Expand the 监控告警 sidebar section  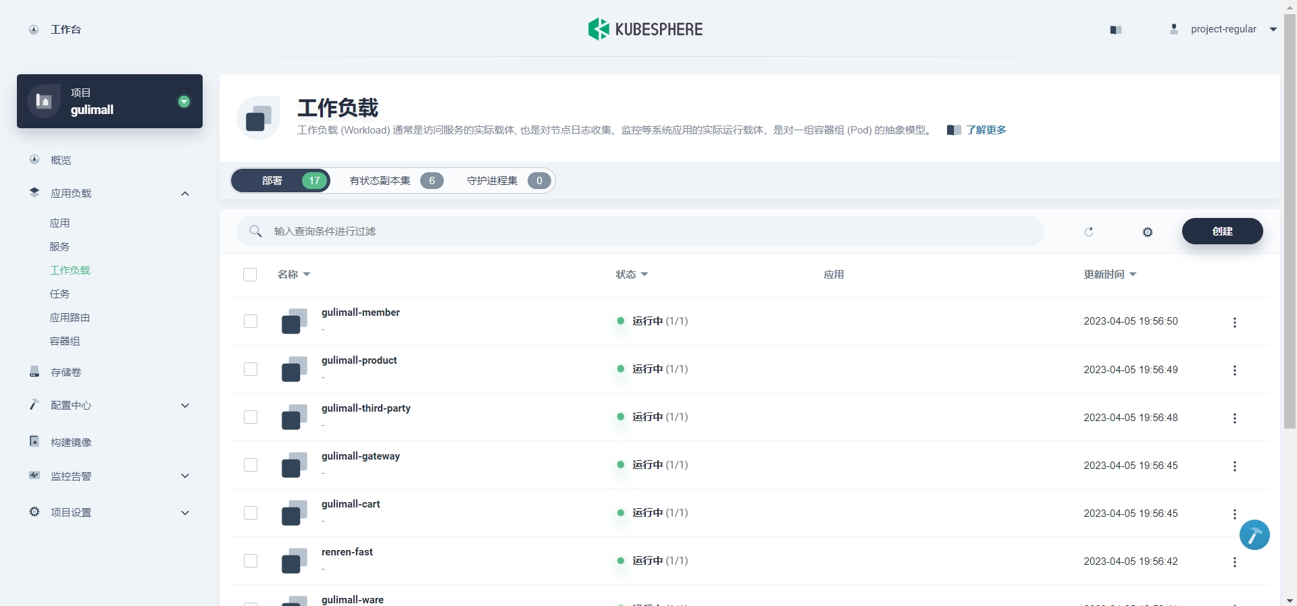185,476
